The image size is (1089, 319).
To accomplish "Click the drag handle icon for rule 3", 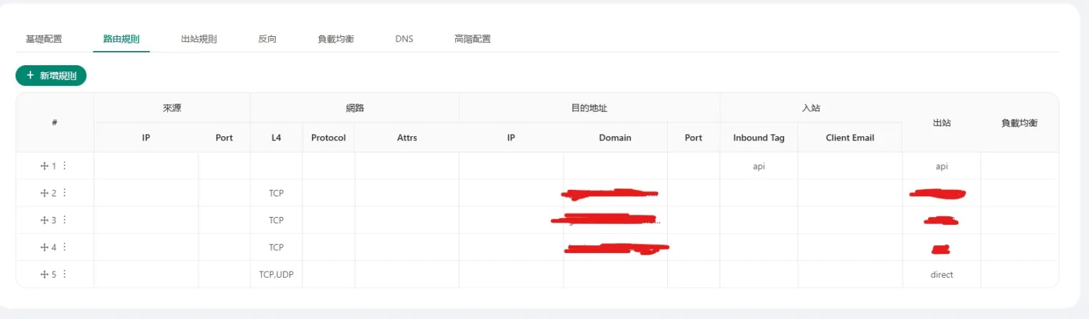I will click(44, 220).
